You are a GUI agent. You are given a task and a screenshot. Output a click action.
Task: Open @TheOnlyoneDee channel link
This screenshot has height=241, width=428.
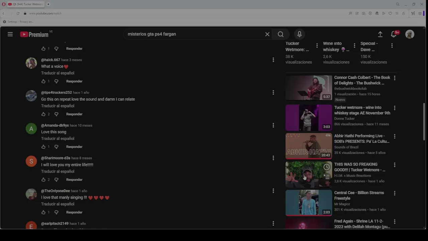tap(56, 191)
